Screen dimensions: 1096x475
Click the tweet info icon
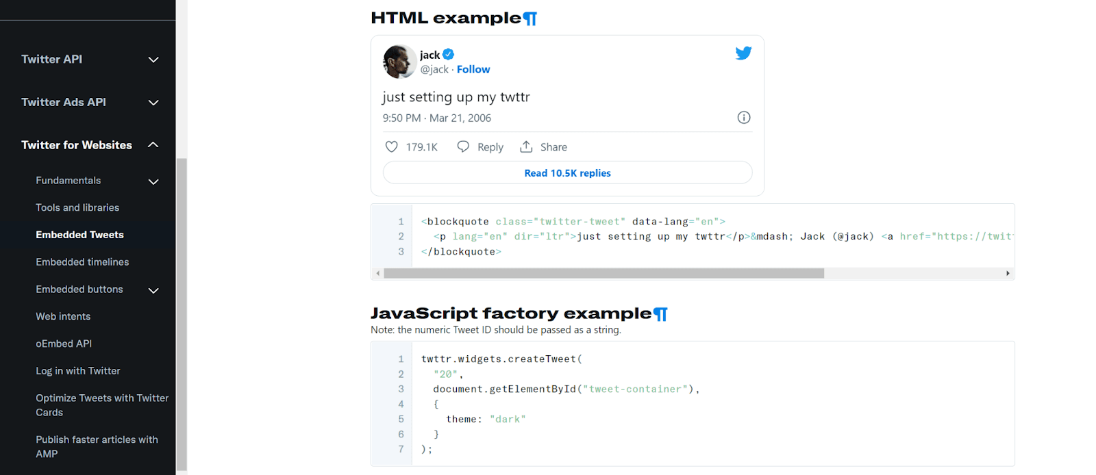point(743,118)
